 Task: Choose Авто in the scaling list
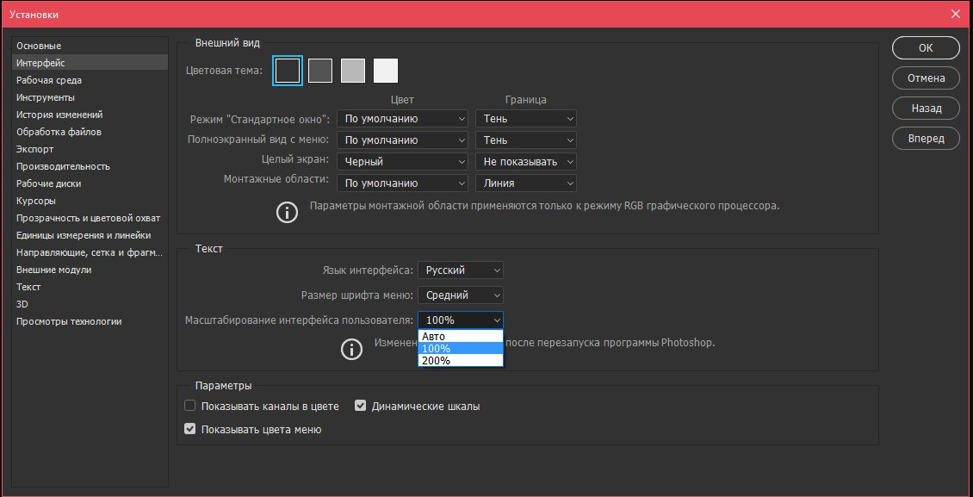[461, 336]
